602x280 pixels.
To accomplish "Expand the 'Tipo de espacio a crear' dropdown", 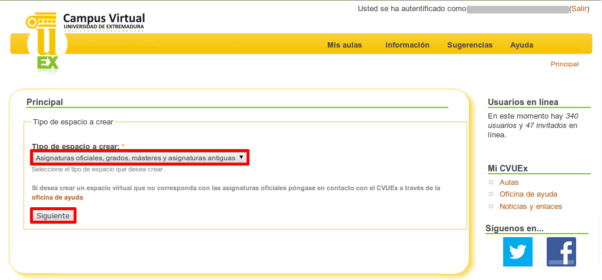I will click(x=139, y=157).
